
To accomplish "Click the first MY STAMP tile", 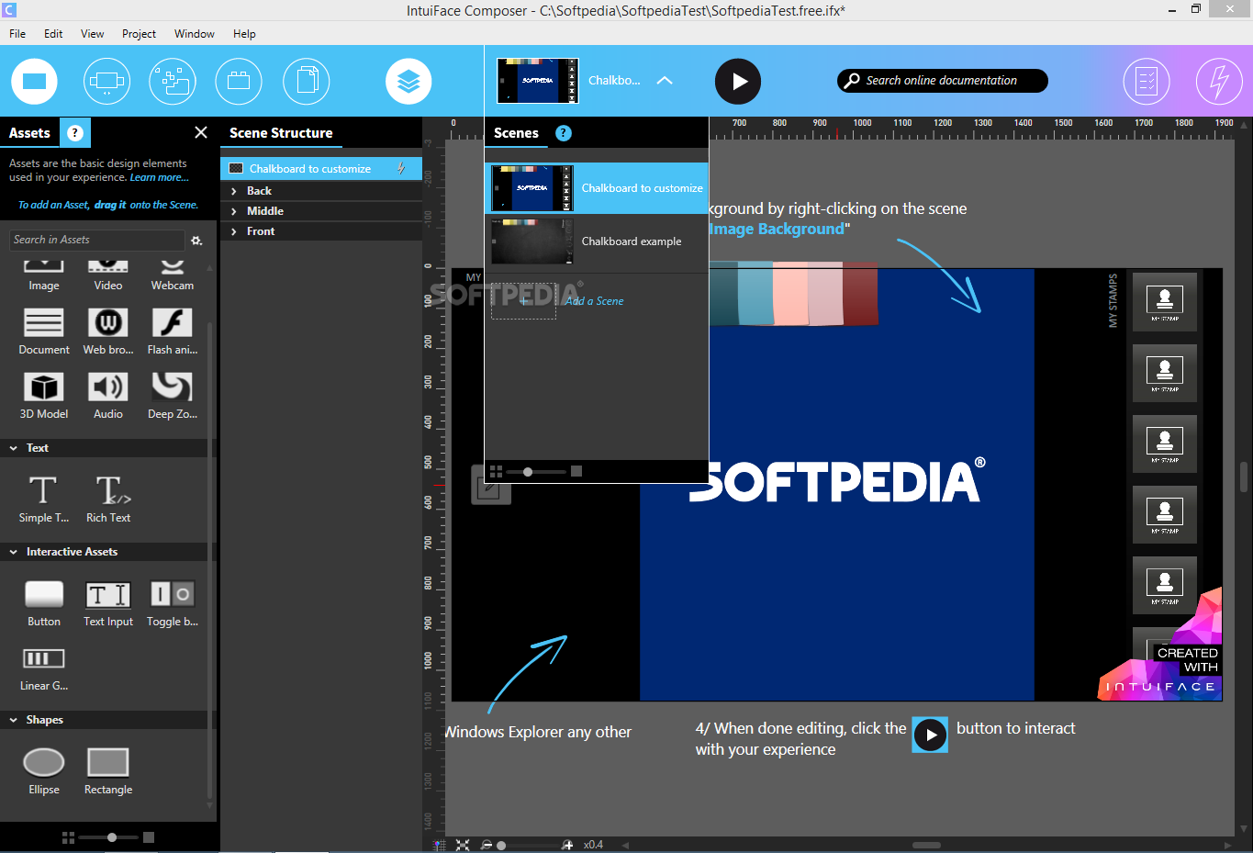I will (1165, 302).
